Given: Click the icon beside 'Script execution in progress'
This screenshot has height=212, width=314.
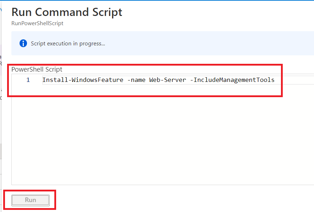Looking at the screenshot, I should tap(23, 43).
